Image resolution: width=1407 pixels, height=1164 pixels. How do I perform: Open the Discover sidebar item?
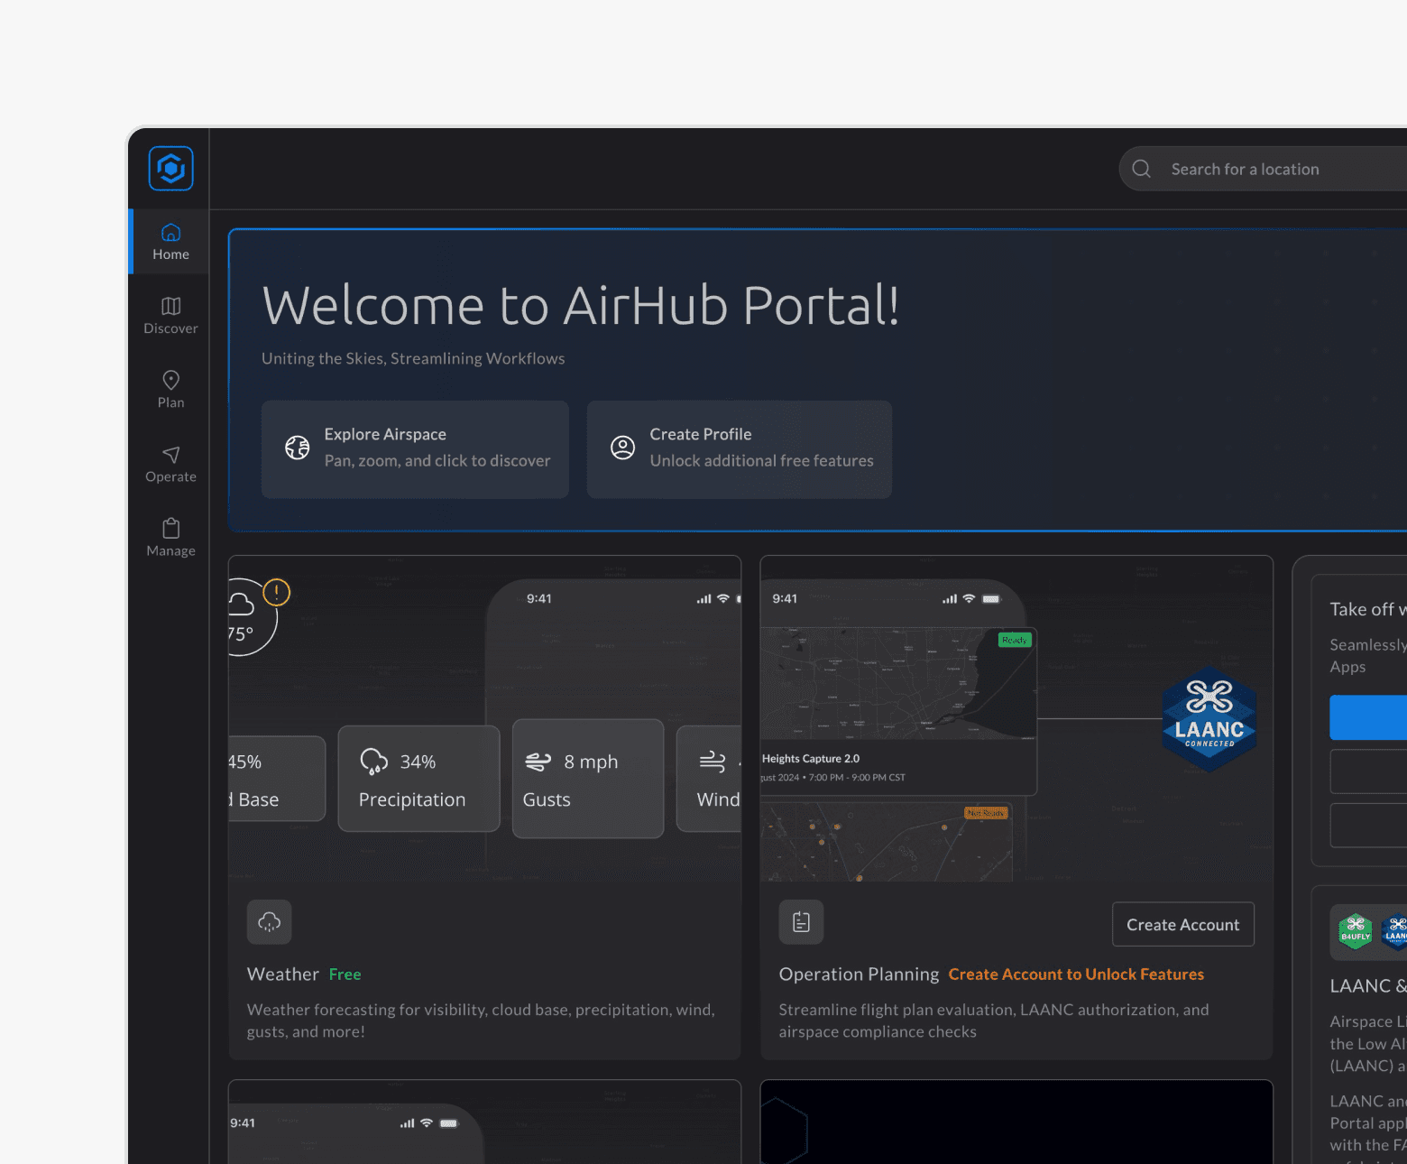click(170, 316)
